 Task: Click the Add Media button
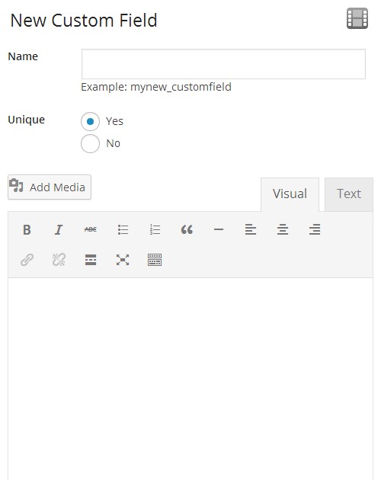pos(50,187)
